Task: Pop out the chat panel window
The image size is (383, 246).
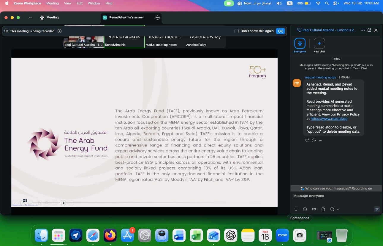Action: click(x=369, y=30)
